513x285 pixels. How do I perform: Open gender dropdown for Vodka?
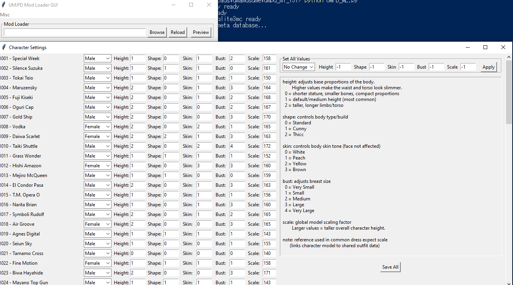pyautogui.click(x=97, y=127)
